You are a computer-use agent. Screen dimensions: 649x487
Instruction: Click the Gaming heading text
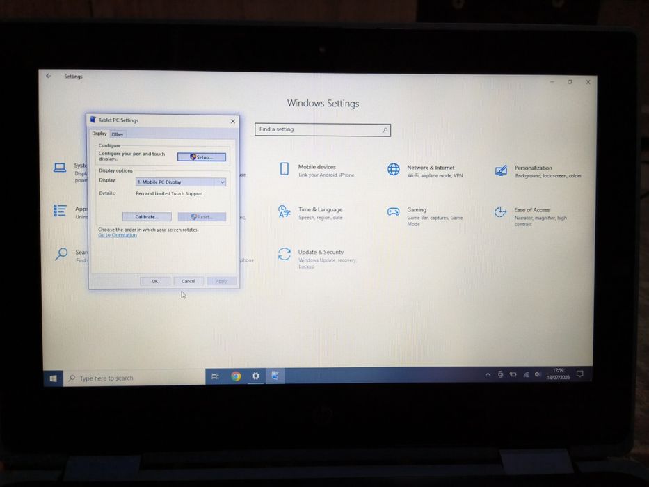pyautogui.click(x=417, y=210)
